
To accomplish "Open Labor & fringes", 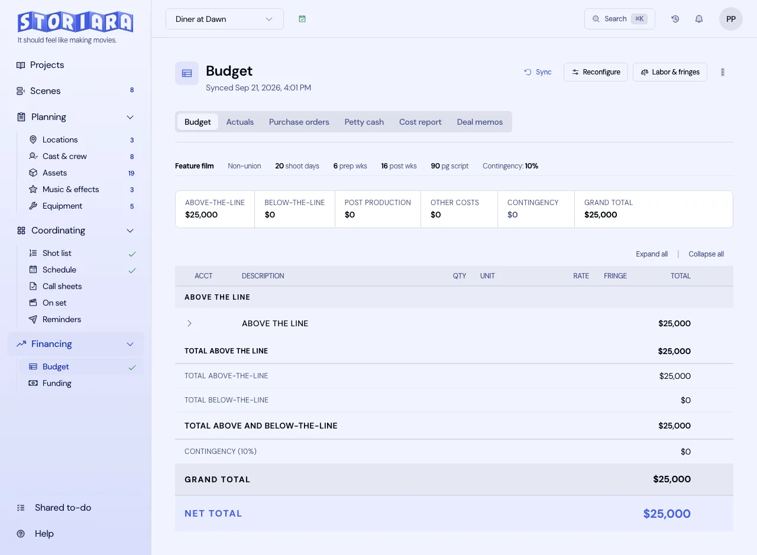I will tap(670, 72).
